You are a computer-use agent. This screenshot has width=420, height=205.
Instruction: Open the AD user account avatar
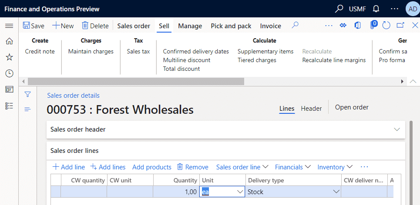[413, 9]
